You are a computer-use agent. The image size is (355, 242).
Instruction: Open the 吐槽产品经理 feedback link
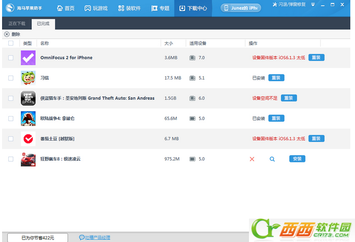[95, 237]
